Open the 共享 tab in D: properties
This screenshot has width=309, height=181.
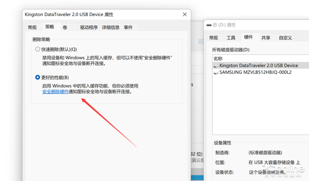(266, 38)
